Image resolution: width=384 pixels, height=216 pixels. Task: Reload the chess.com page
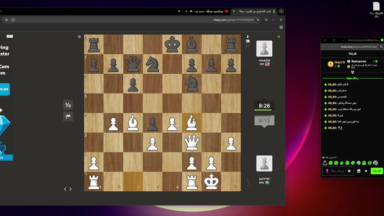pyautogui.click(x=266, y=20)
